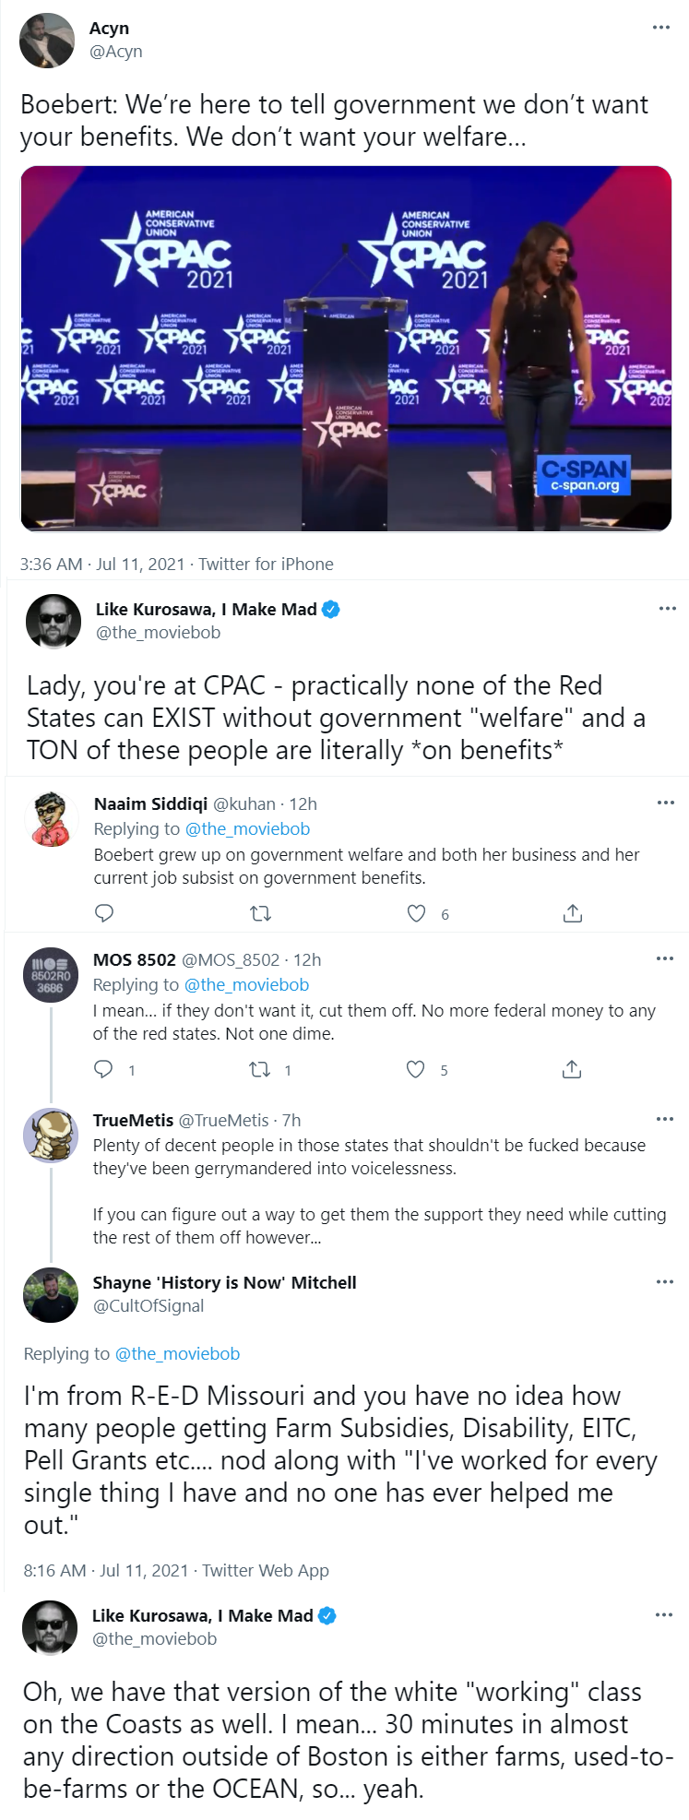
Task: Click the 8:16 AM Jul 11 timestamp
Action: (106, 1570)
